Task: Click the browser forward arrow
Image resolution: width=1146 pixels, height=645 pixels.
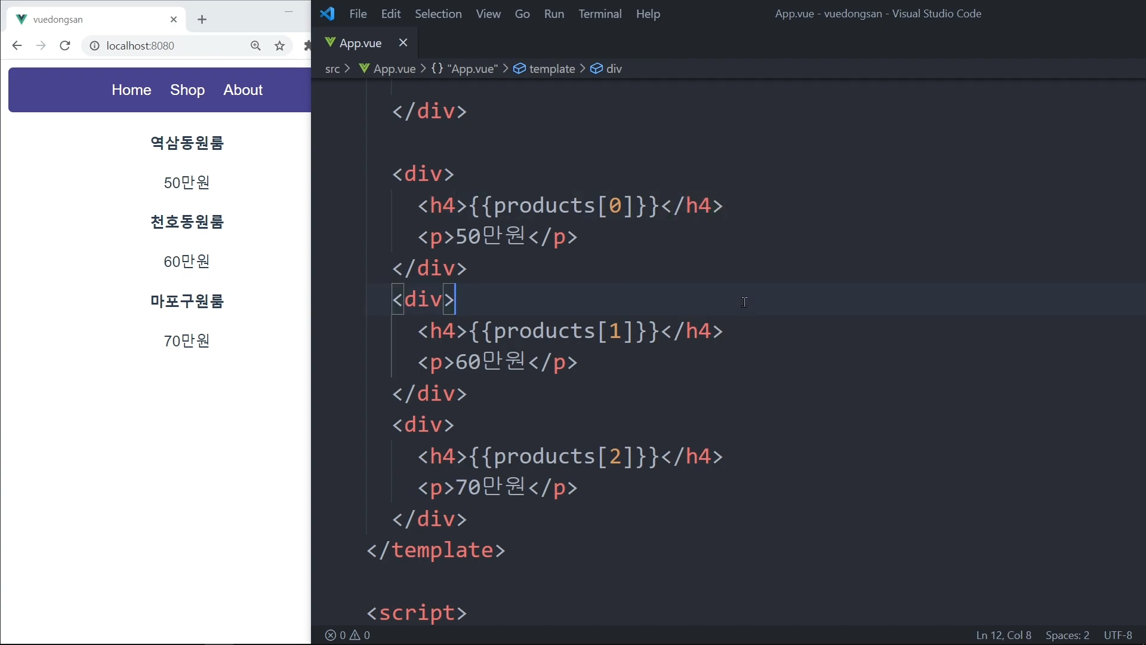Action: point(41,46)
